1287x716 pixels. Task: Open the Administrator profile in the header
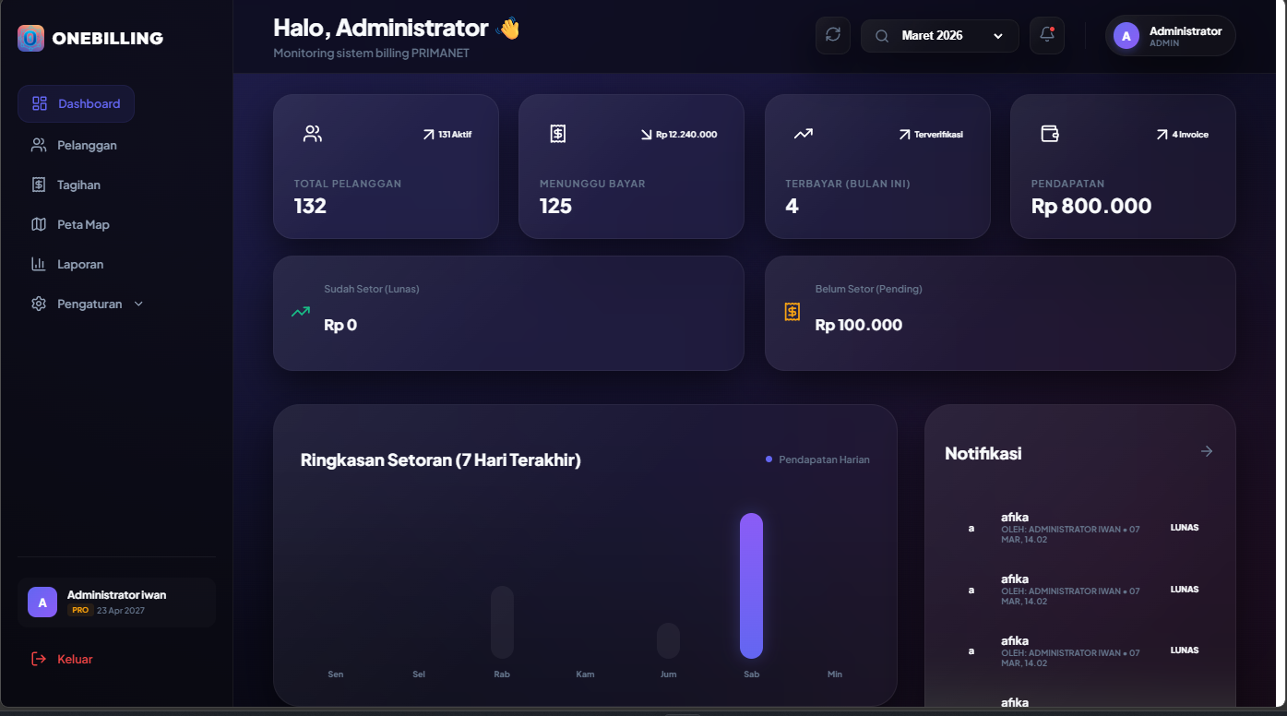coord(1169,35)
